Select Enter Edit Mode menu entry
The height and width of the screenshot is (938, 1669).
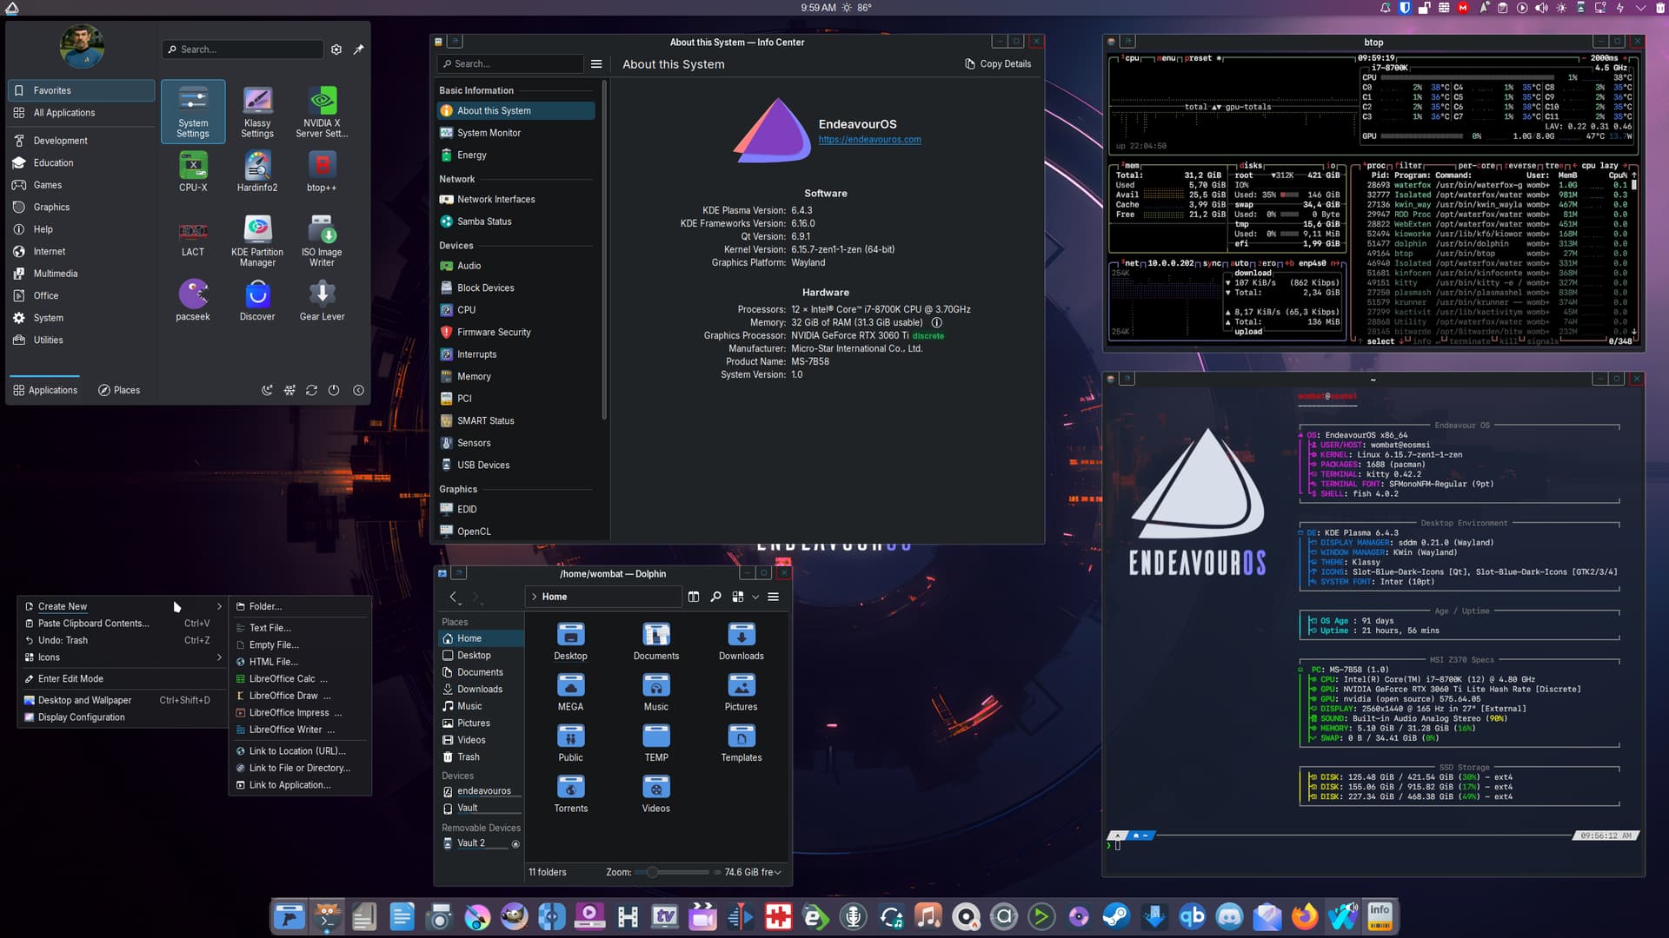point(123,679)
